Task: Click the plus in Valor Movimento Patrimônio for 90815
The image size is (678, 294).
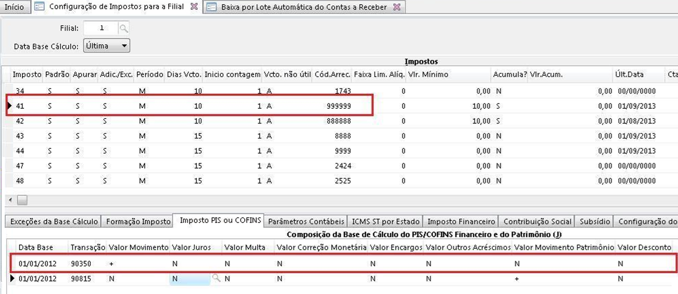Action: (517, 278)
